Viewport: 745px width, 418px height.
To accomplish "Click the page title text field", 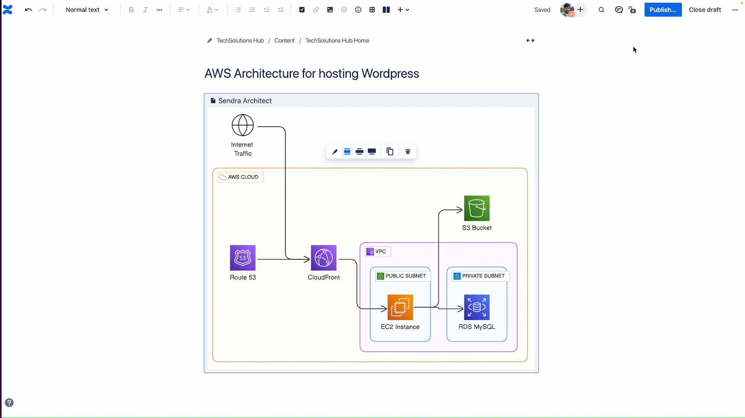I will pyautogui.click(x=311, y=74).
